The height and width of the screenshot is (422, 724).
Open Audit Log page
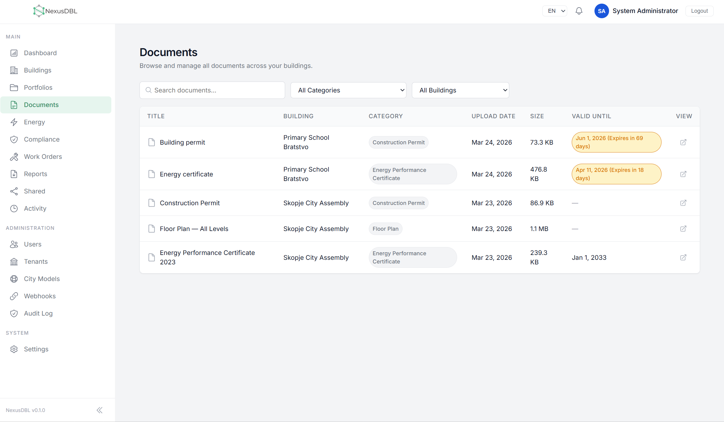pyautogui.click(x=56, y=313)
